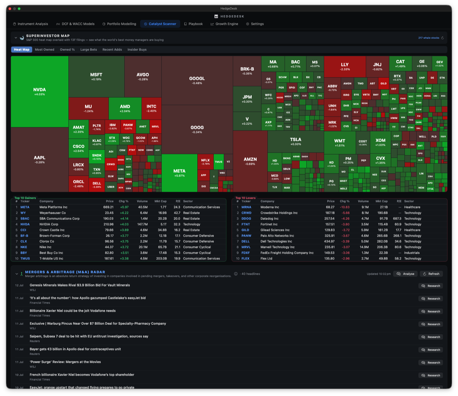Open the Playbook tab
Viewport: 458px width, 396px height.
[193, 24]
